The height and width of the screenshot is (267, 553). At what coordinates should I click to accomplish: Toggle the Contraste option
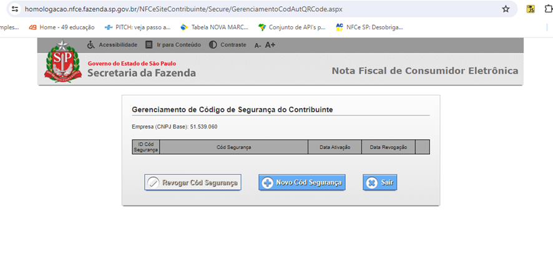[233, 45]
